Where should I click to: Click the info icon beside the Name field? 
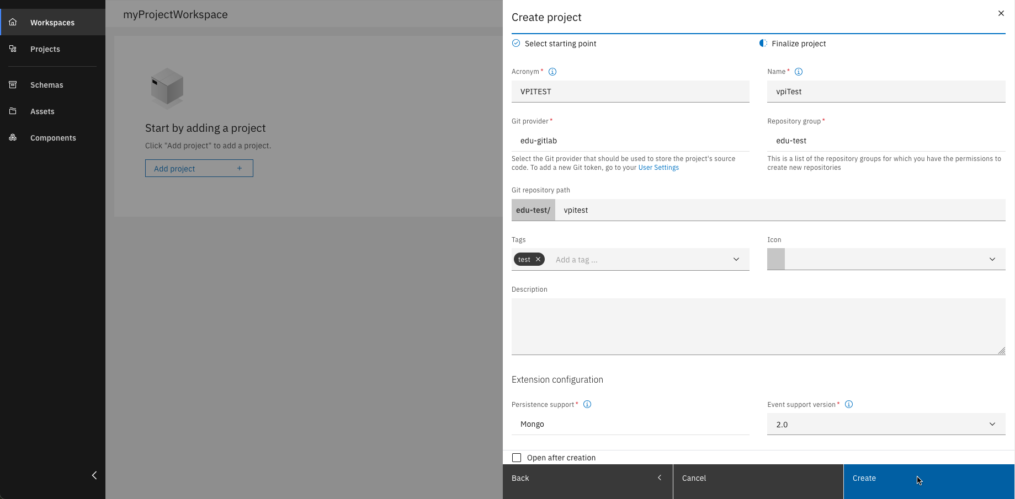(799, 71)
